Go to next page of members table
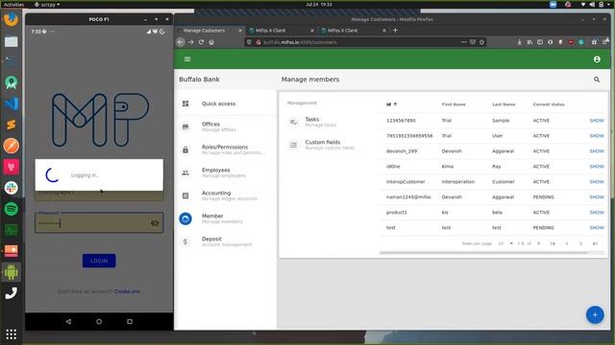Screen dimensions: 615x345 pyautogui.click(x=580, y=243)
